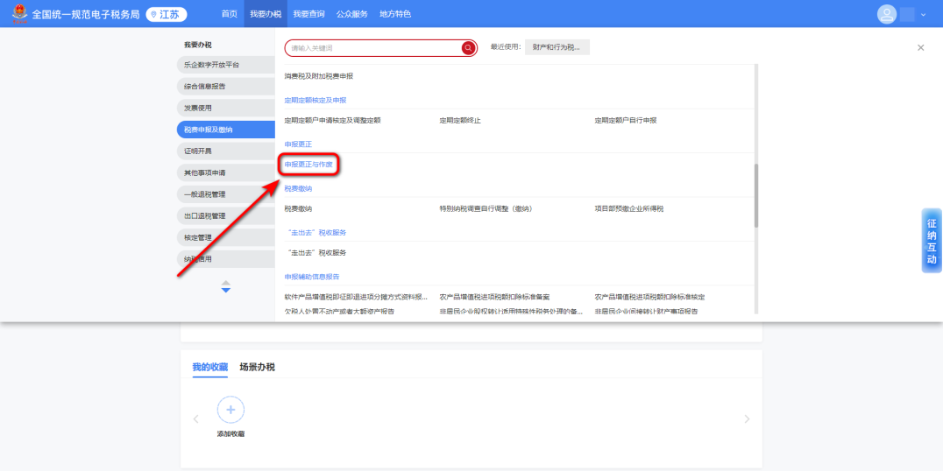The image size is (943, 471).
Task: Switch to the 场景办税 tab
Action: click(x=257, y=367)
